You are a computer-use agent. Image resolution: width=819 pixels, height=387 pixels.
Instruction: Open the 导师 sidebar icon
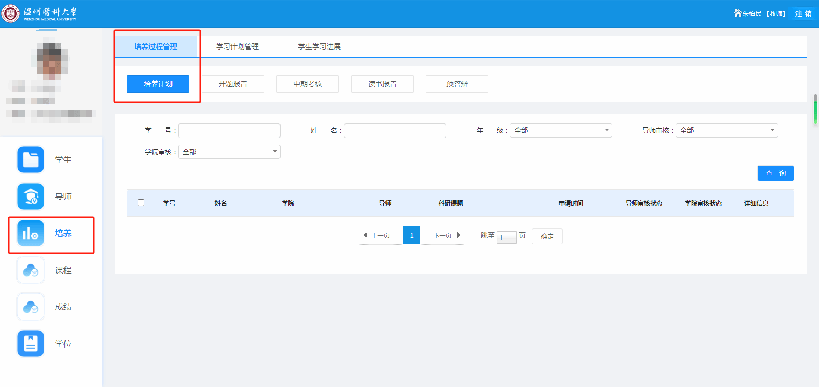click(x=31, y=196)
